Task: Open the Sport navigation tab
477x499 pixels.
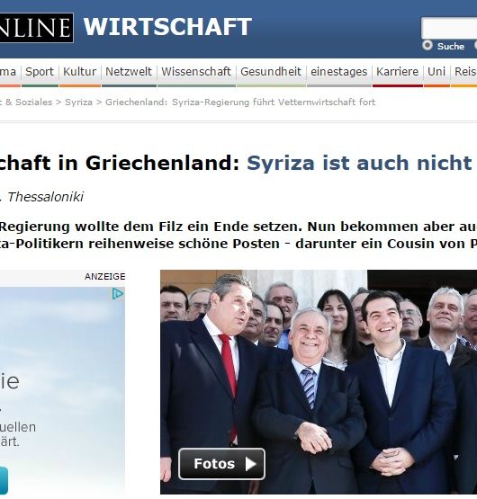Action: click(x=40, y=72)
